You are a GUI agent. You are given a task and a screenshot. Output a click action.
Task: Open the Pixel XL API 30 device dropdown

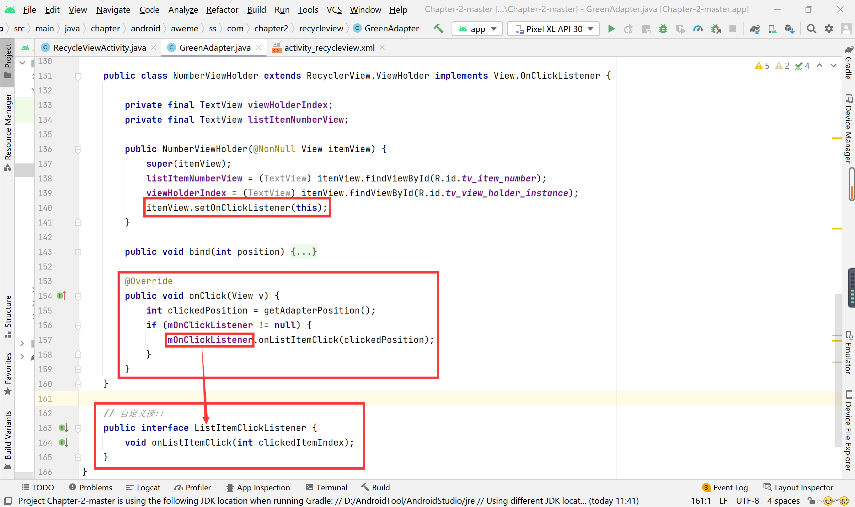(x=553, y=29)
